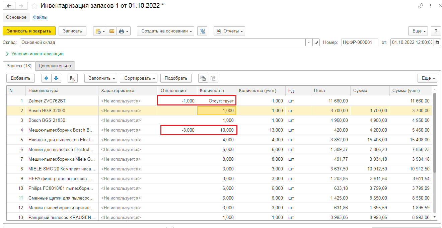Click the price cell 11 660,00

tap(331, 101)
